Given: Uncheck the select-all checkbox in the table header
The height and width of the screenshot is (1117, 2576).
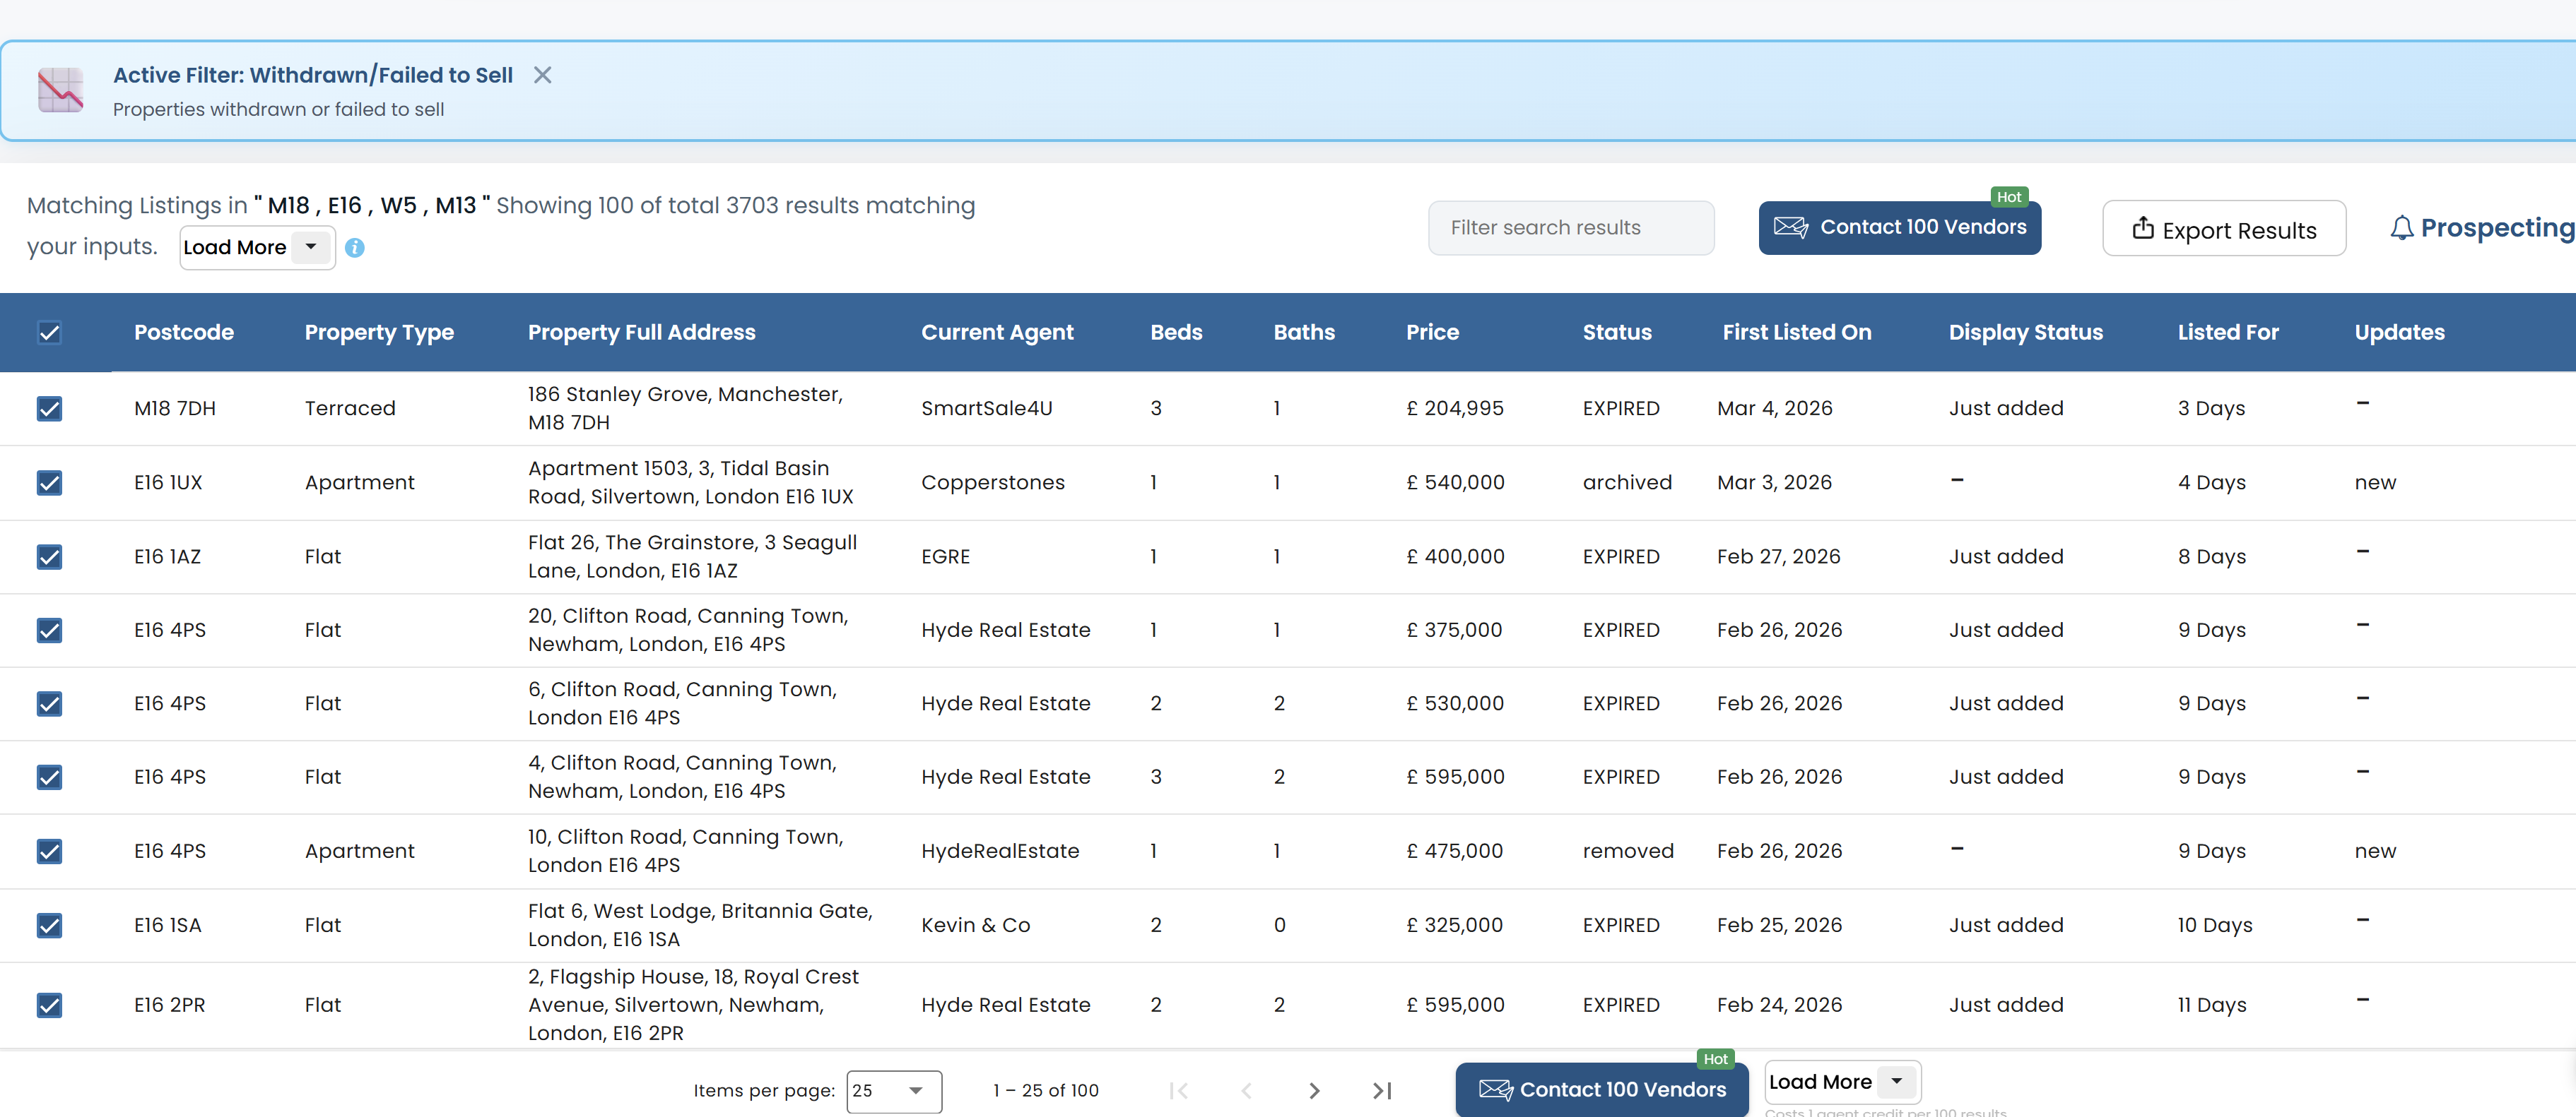Looking at the screenshot, I should tap(50, 333).
